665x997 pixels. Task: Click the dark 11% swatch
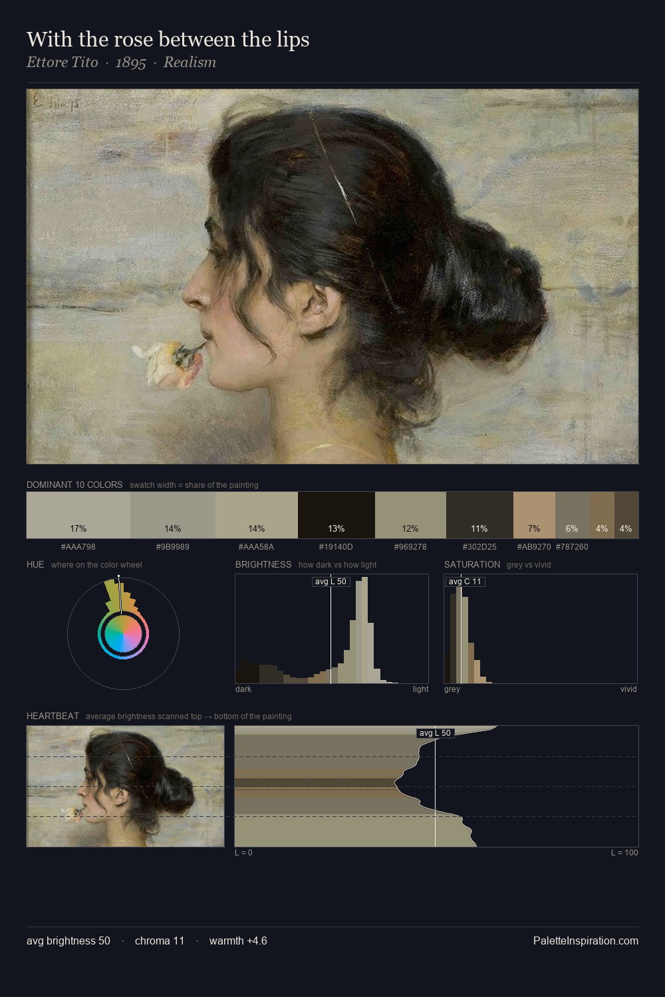tap(479, 514)
